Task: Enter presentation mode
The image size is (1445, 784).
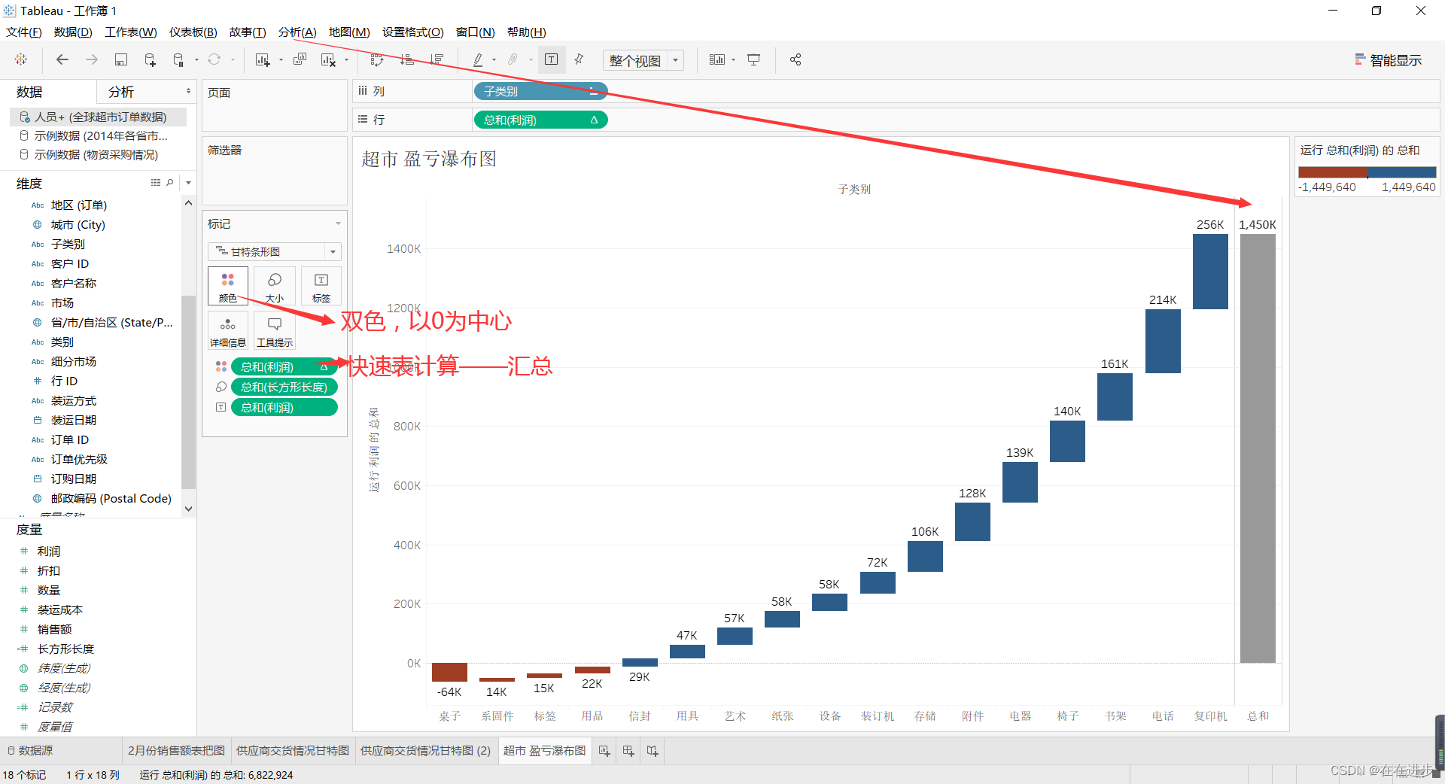Action: 753,59
